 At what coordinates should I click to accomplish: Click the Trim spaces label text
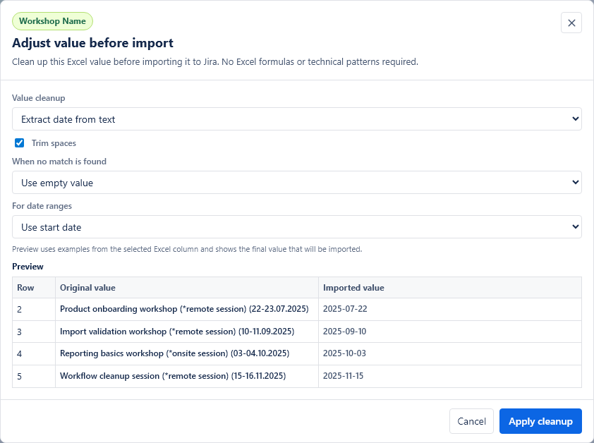point(54,143)
